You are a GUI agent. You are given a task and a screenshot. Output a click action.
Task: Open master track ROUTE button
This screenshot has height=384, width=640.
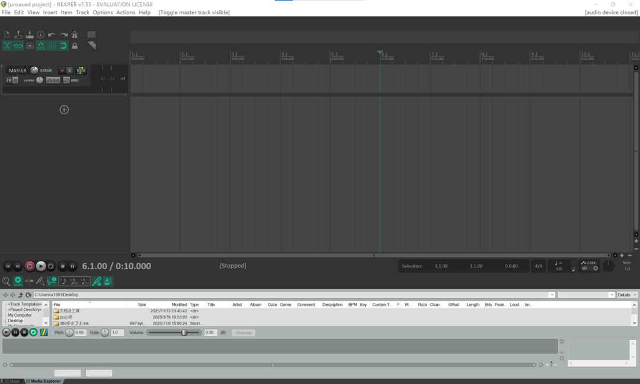tap(81, 70)
